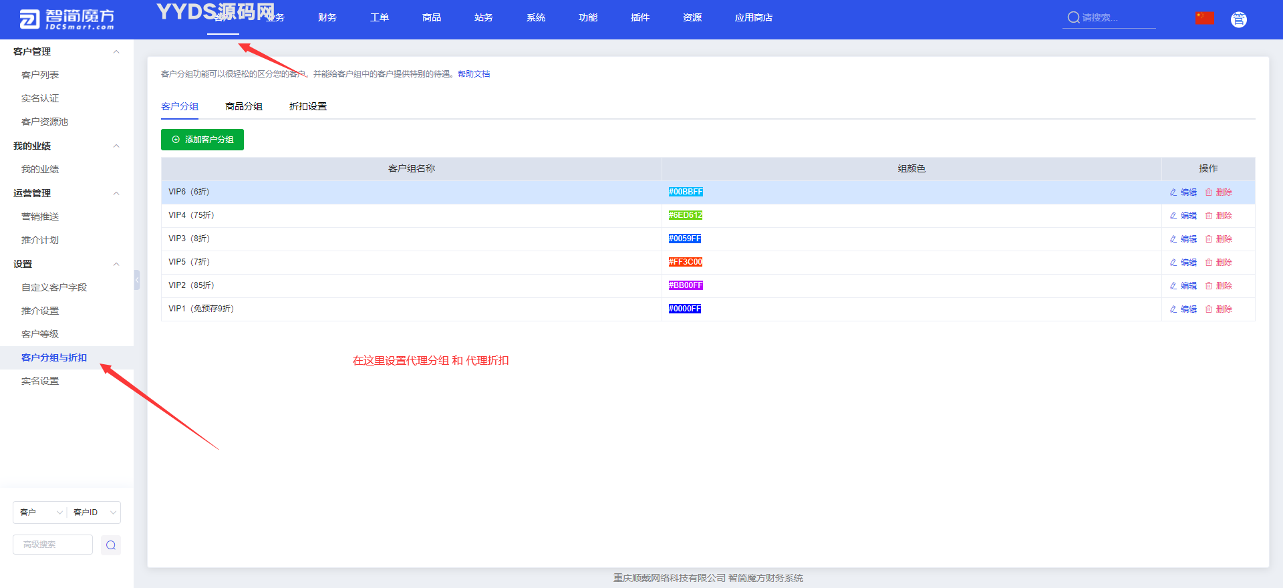
Task: Click the blue search icon button in sidebar
Action: point(111,545)
